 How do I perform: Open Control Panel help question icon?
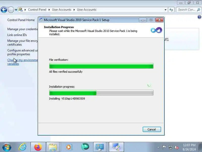pyautogui.click(x=199, y=17)
